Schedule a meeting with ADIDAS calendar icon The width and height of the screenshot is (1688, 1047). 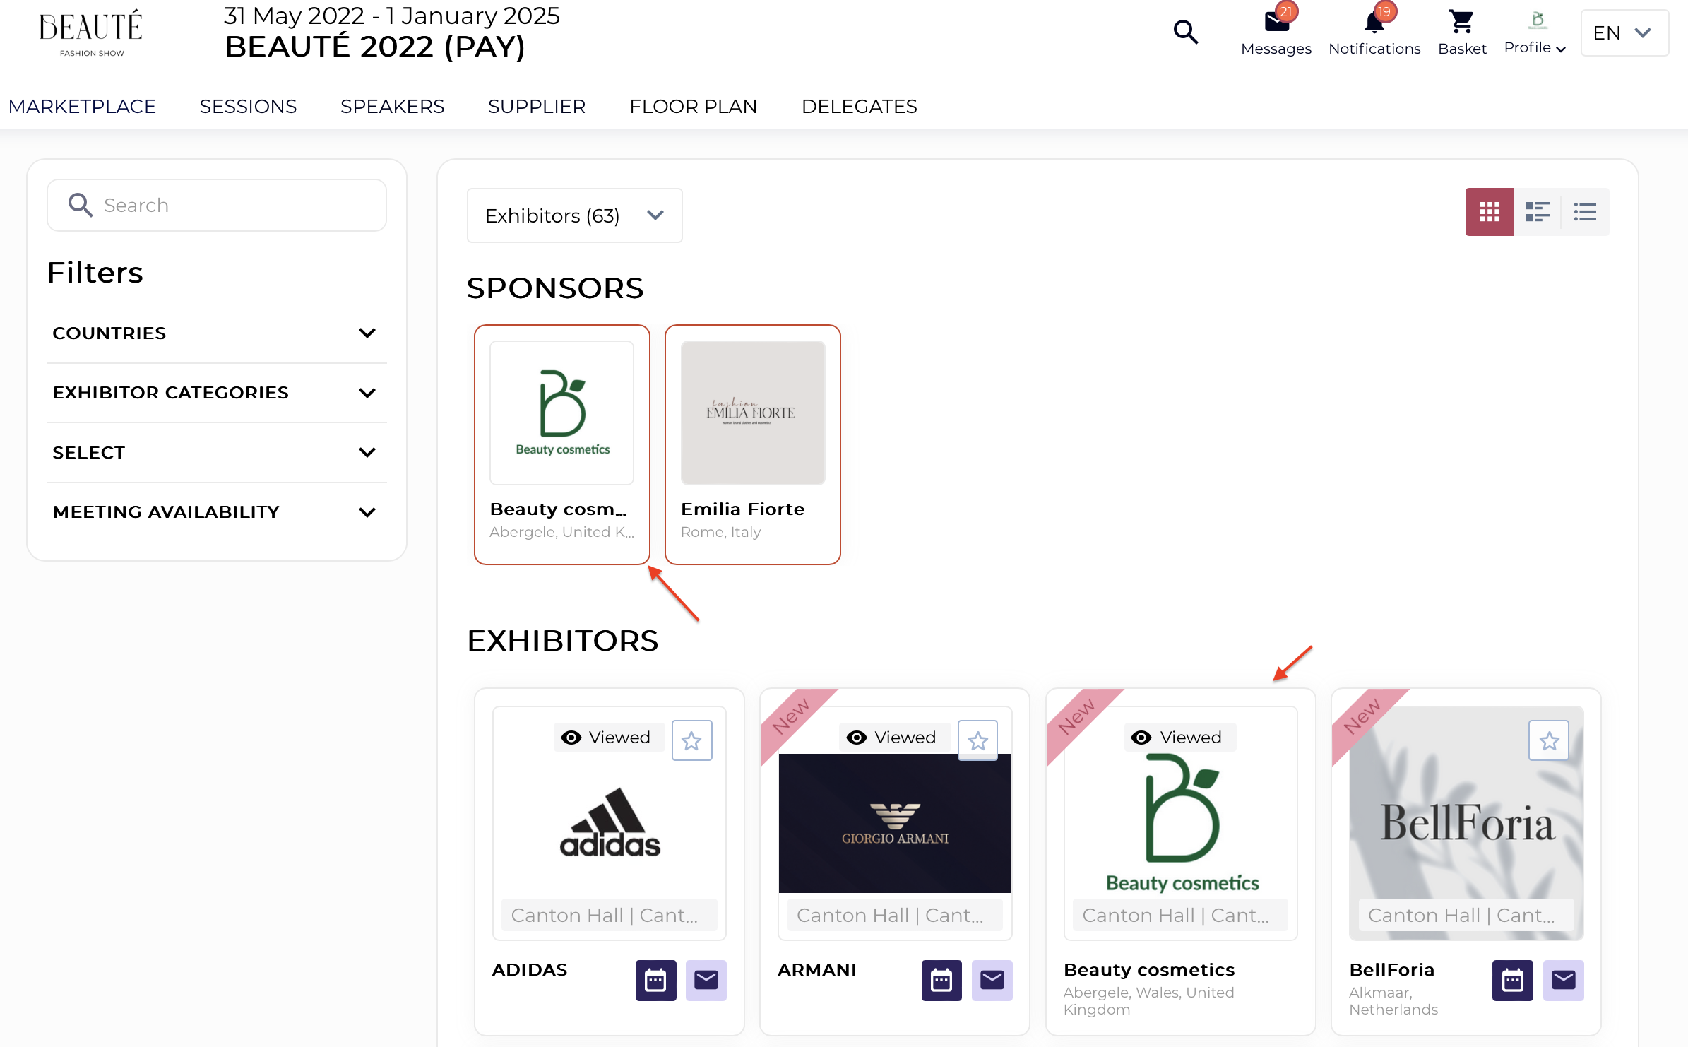(x=655, y=980)
